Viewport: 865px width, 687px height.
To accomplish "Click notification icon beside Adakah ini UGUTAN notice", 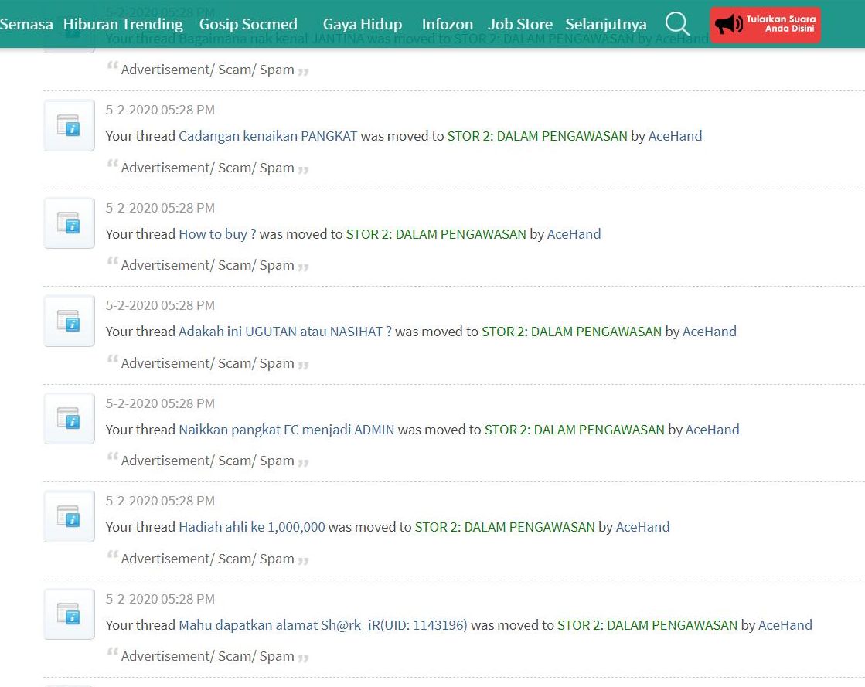I will click(x=69, y=321).
